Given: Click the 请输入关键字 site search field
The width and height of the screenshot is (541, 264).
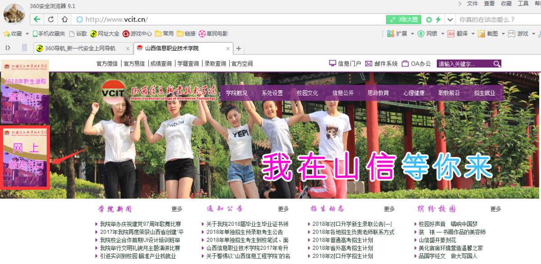Looking at the screenshot, I should coord(464,64).
